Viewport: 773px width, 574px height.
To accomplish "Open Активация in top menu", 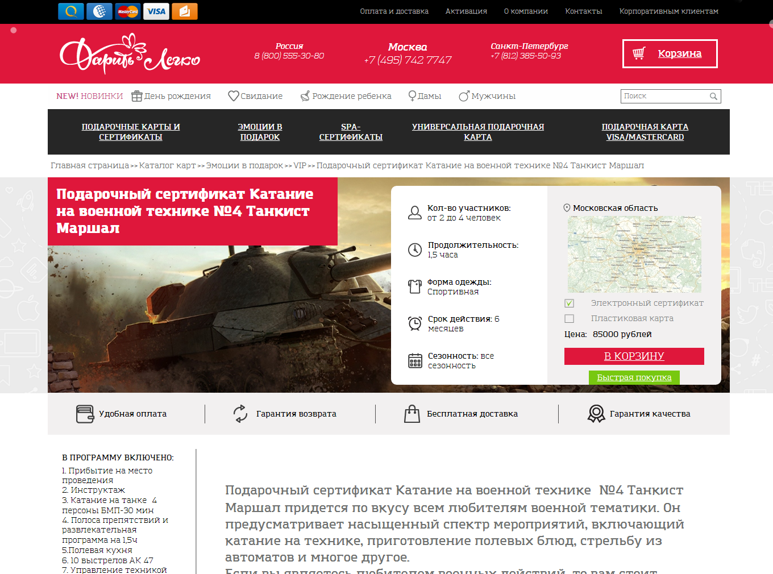I will point(466,11).
